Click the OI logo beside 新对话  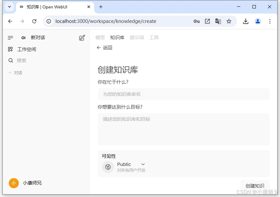coord(23,37)
